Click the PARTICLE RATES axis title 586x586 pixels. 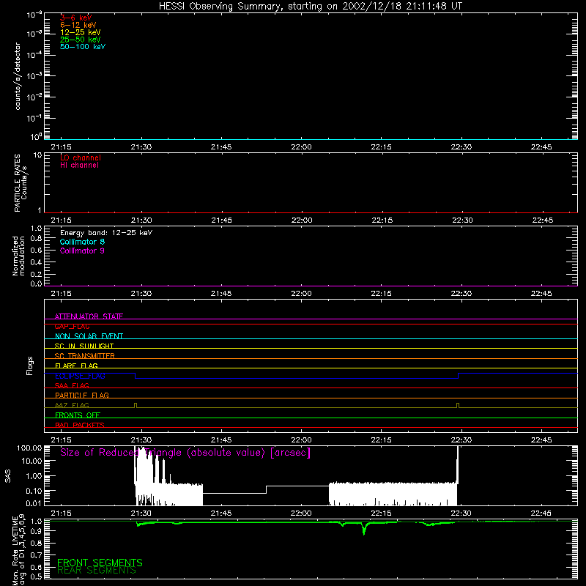21,183
